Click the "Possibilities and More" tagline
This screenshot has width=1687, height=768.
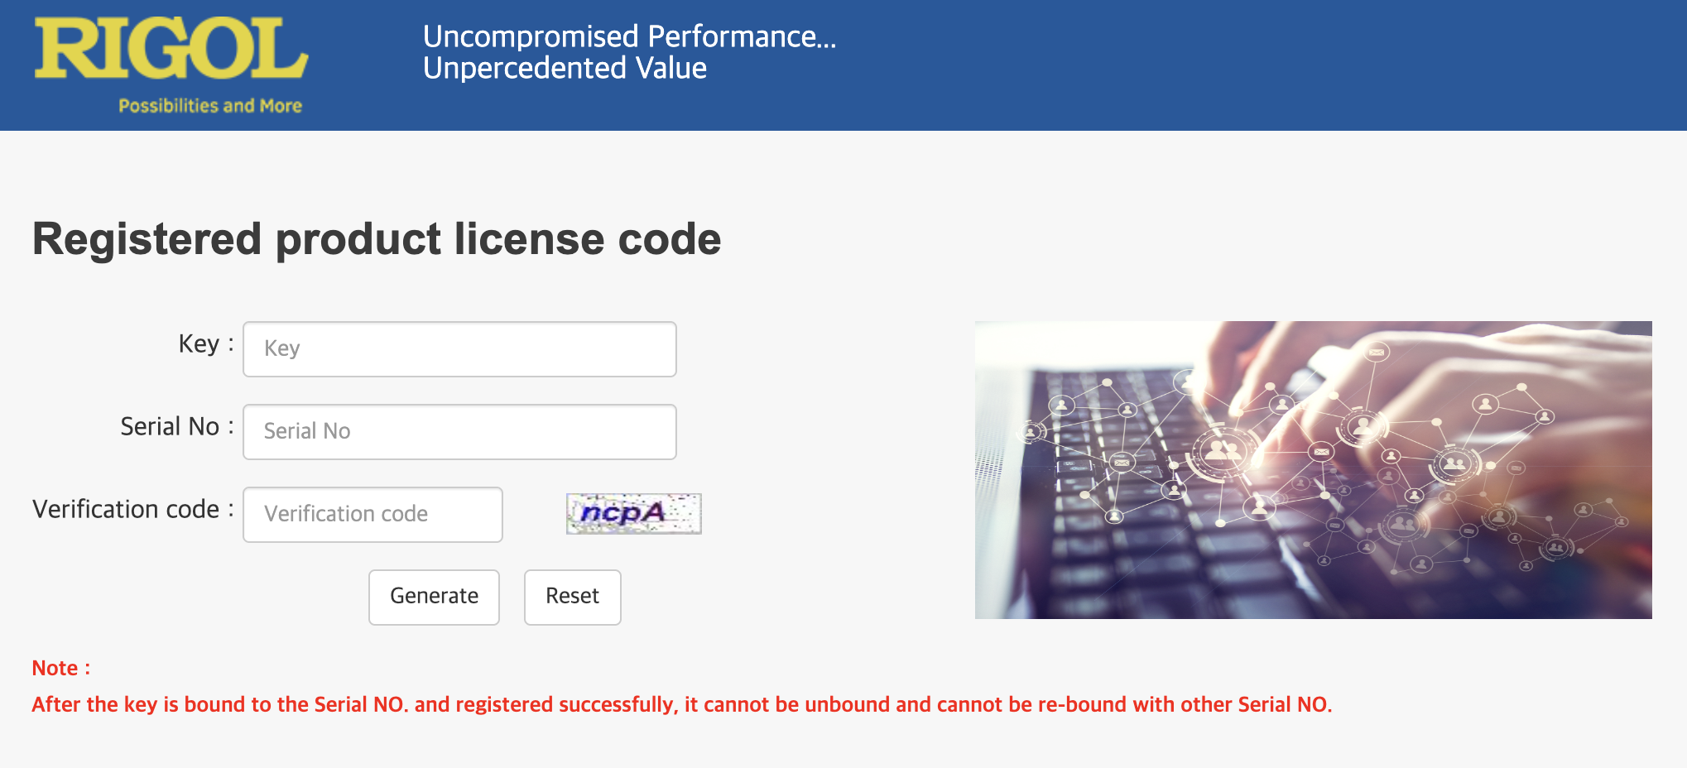[x=210, y=106]
